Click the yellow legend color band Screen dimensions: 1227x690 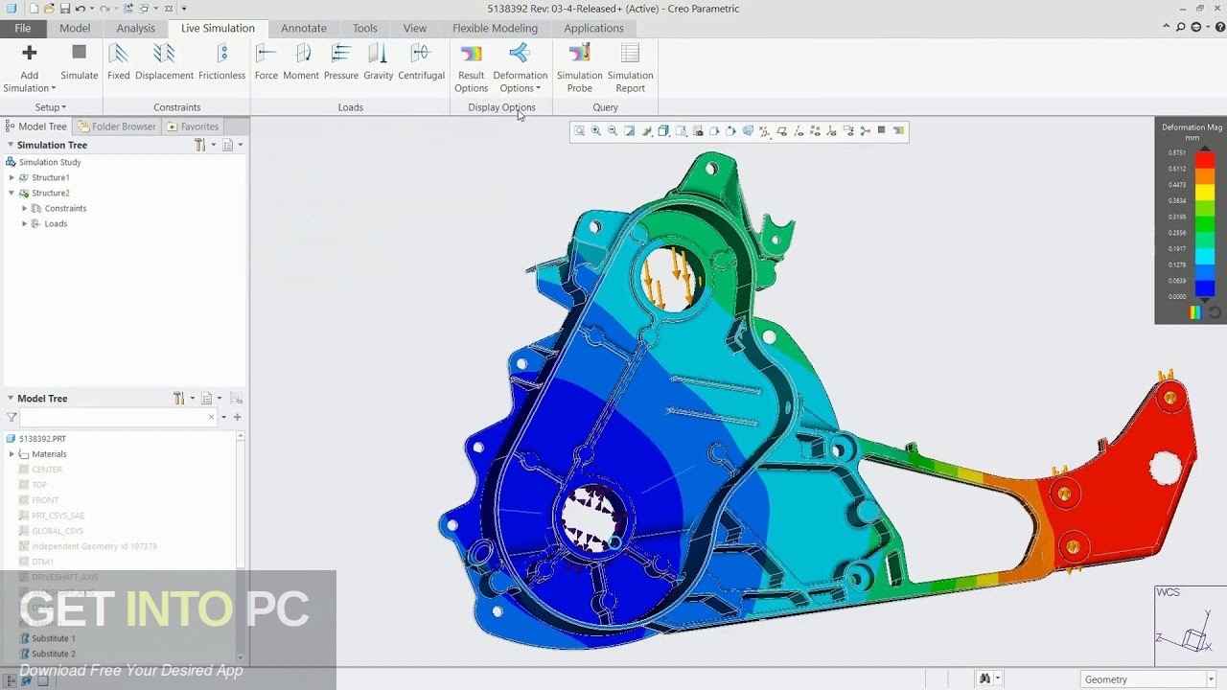click(1205, 193)
